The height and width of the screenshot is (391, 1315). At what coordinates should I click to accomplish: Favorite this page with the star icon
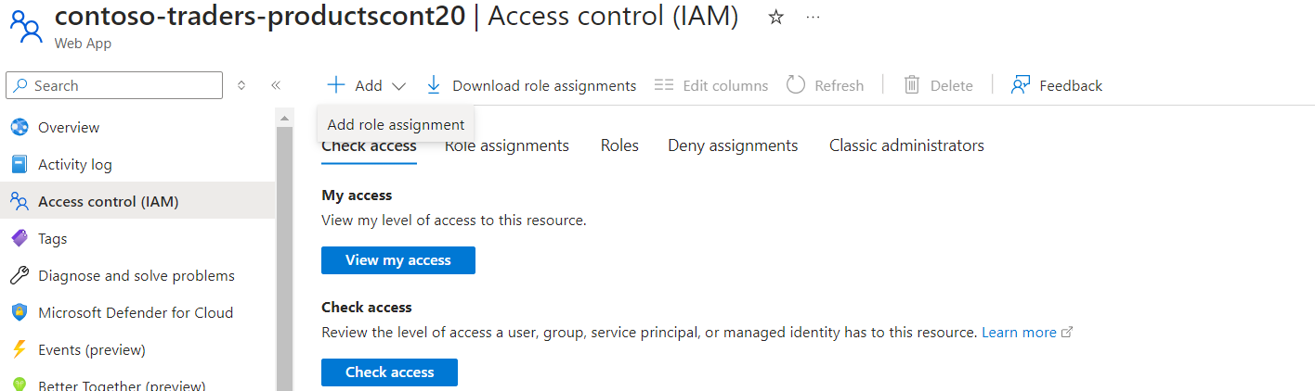pyautogui.click(x=776, y=18)
